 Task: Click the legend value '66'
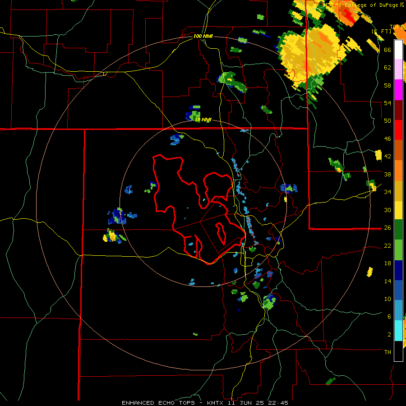[388, 50]
